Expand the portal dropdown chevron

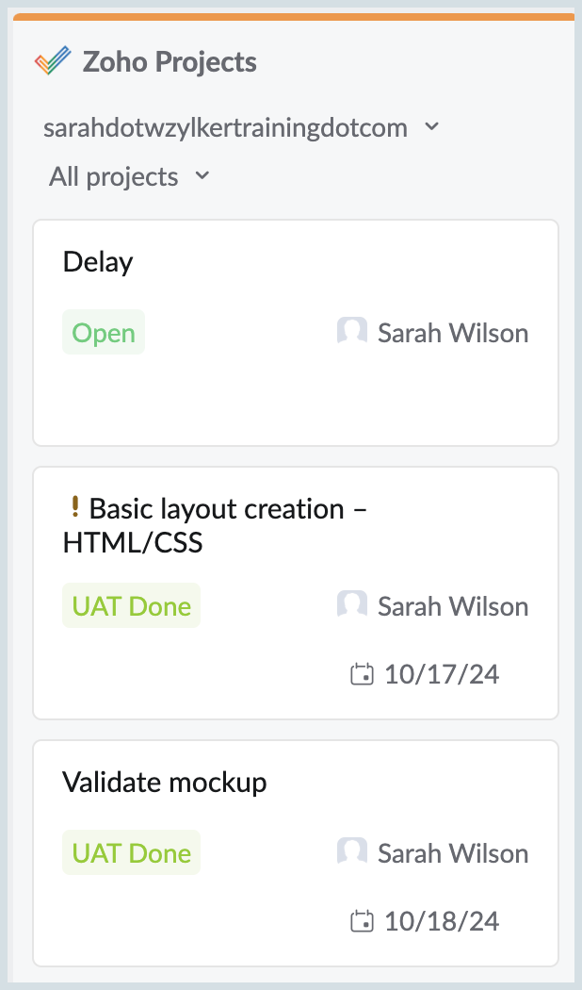(x=432, y=126)
